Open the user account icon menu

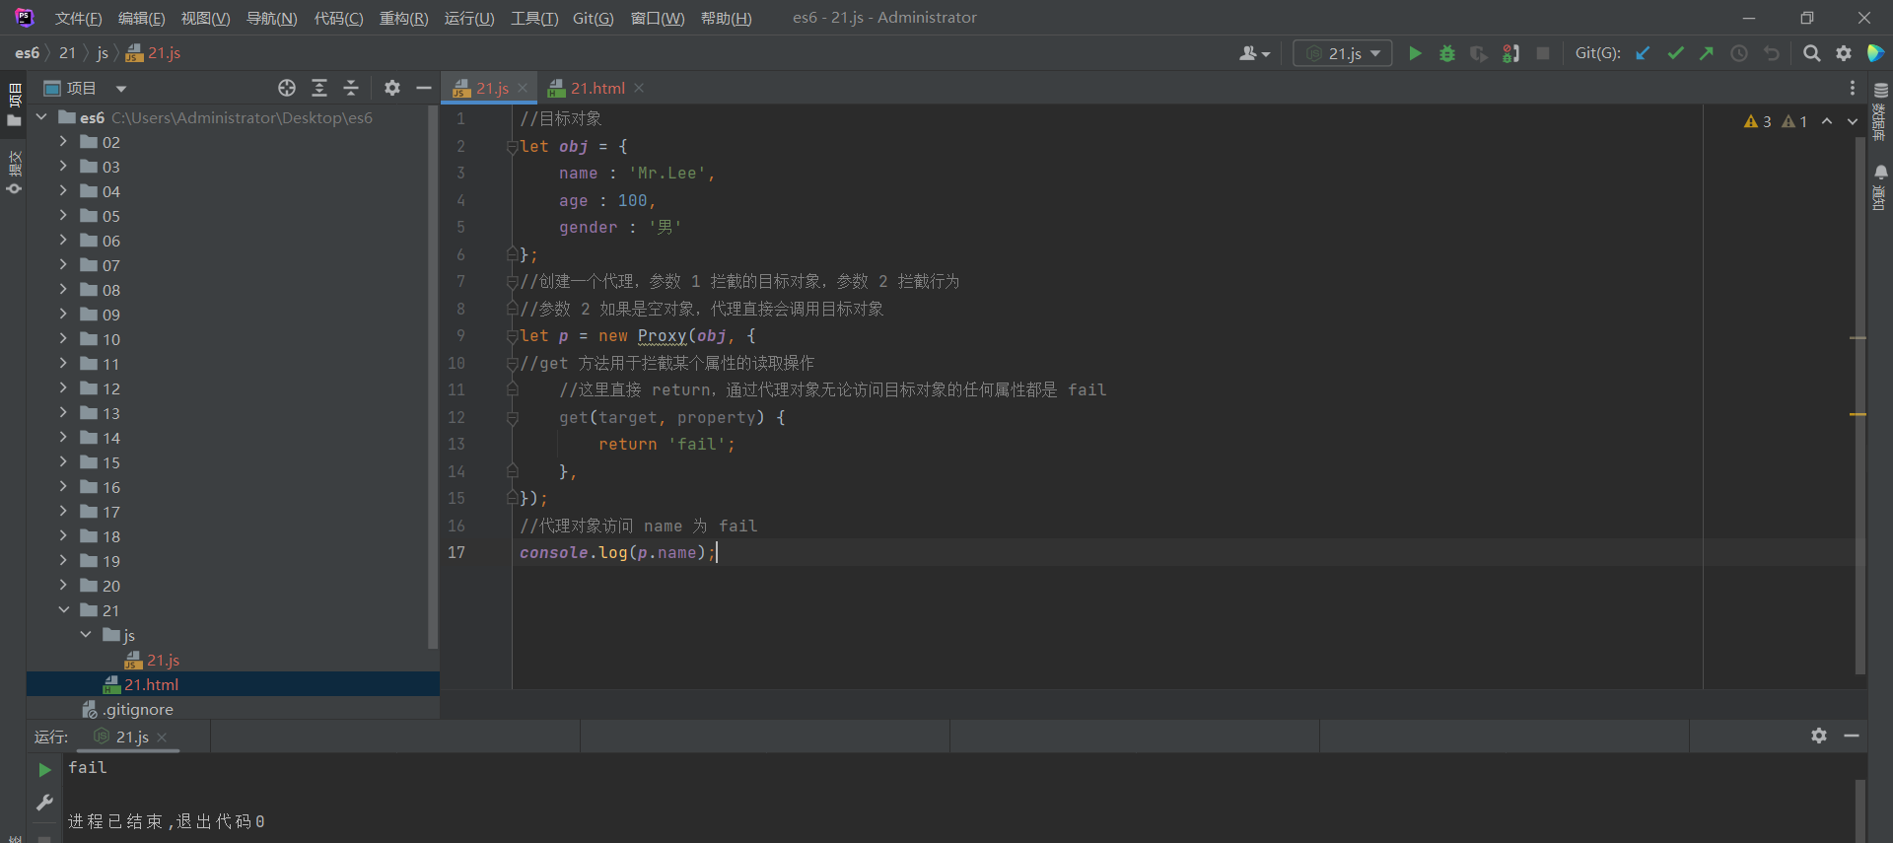point(1254,53)
